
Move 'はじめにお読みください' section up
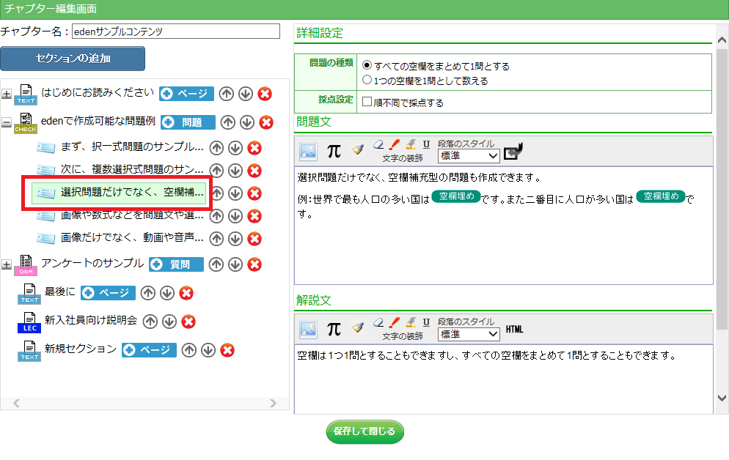(x=227, y=94)
